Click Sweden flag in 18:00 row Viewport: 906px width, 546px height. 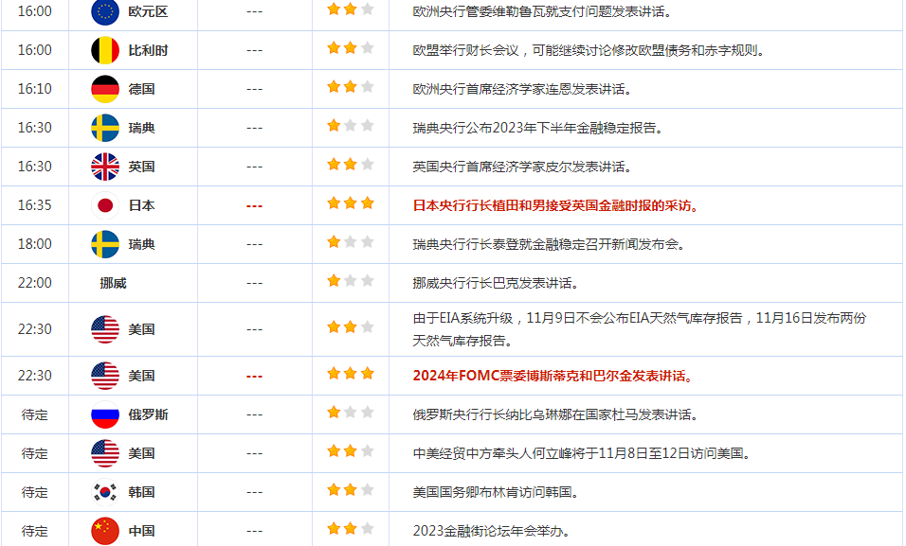(105, 244)
